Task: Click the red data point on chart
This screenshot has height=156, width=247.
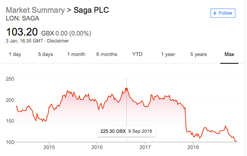Action: click(126, 89)
